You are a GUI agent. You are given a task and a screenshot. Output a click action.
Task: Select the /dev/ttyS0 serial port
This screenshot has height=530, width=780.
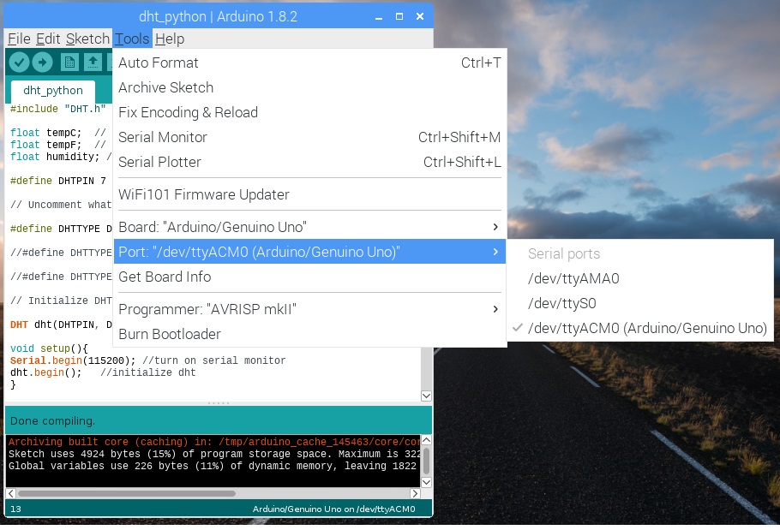(x=640, y=303)
